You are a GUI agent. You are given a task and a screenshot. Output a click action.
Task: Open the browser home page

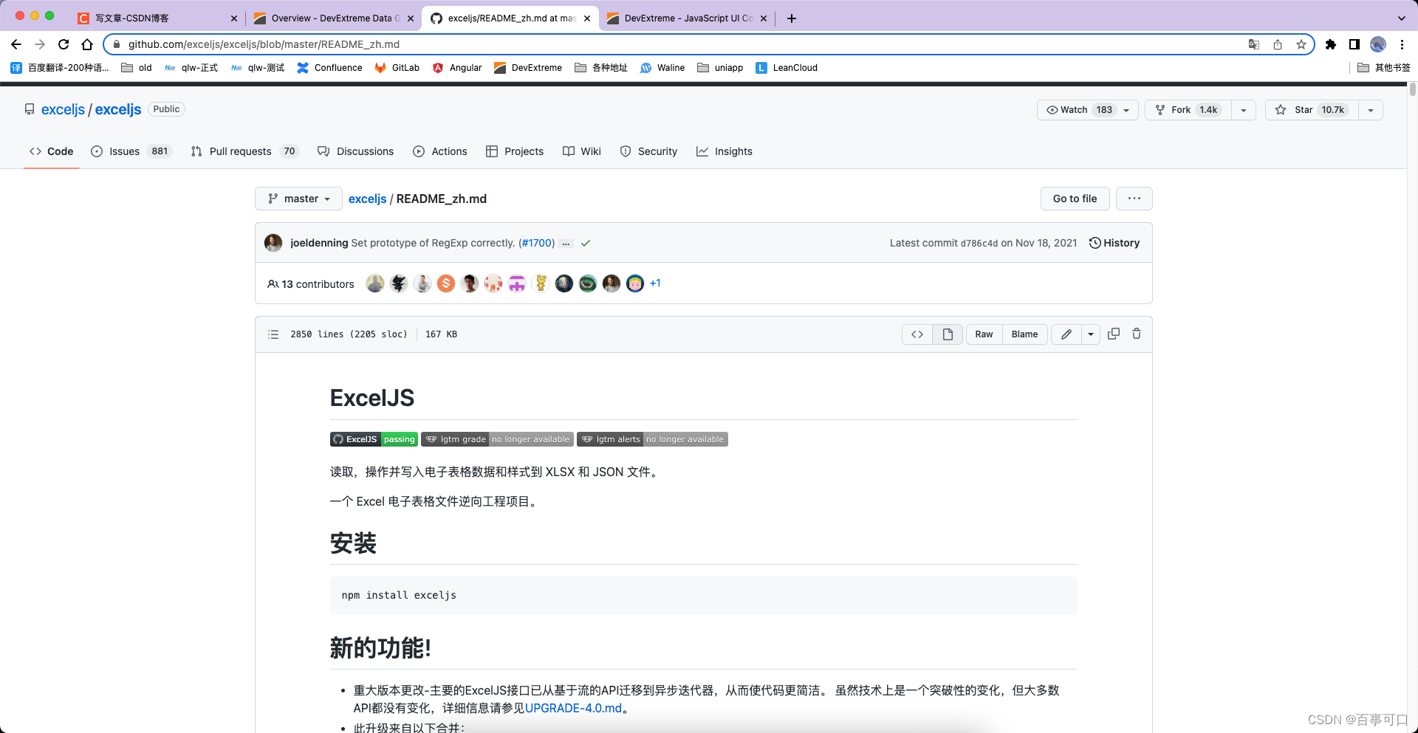click(87, 44)
